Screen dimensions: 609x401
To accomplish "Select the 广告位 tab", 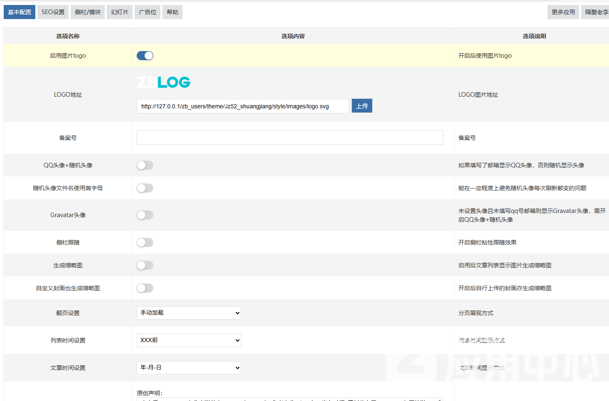I will (147, 12).
